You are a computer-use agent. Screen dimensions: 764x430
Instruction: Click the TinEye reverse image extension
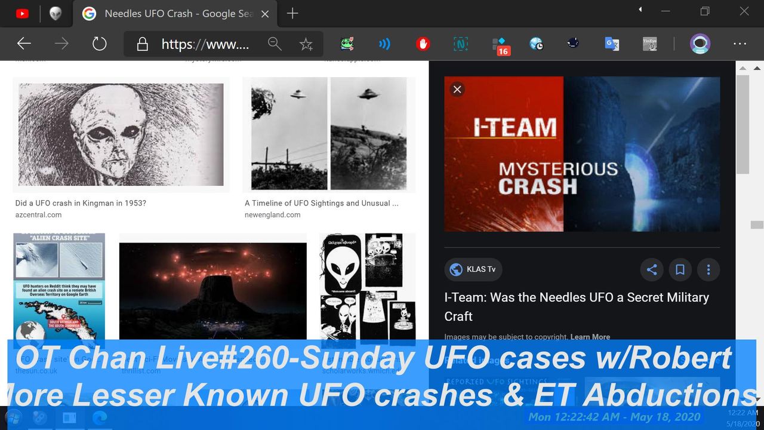[x=649, y=44]
